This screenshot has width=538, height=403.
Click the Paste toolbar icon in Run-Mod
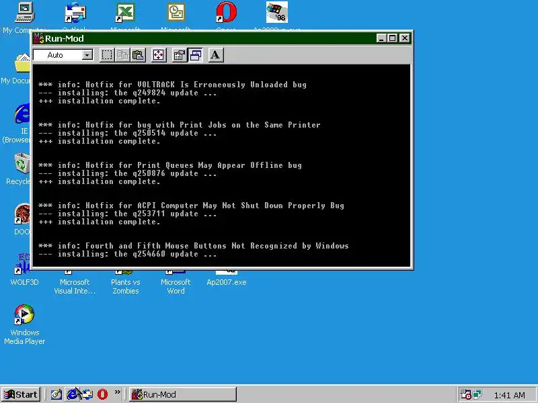tap(138, 55)
